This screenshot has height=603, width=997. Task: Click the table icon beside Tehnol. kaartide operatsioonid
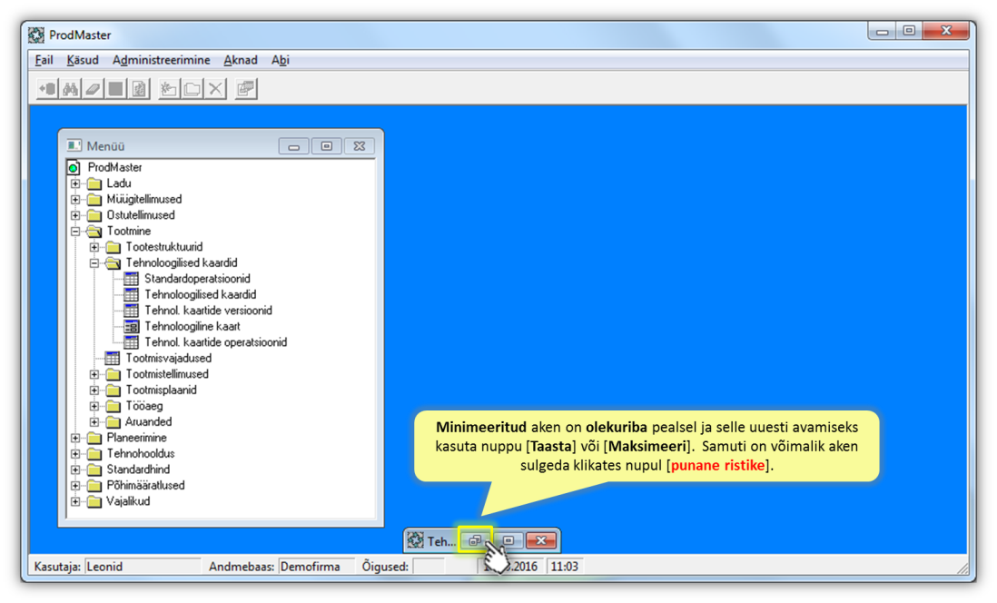(131, 342)
